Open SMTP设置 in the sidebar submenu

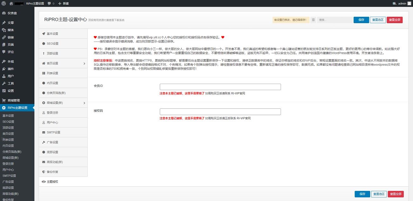coord(9,176)
